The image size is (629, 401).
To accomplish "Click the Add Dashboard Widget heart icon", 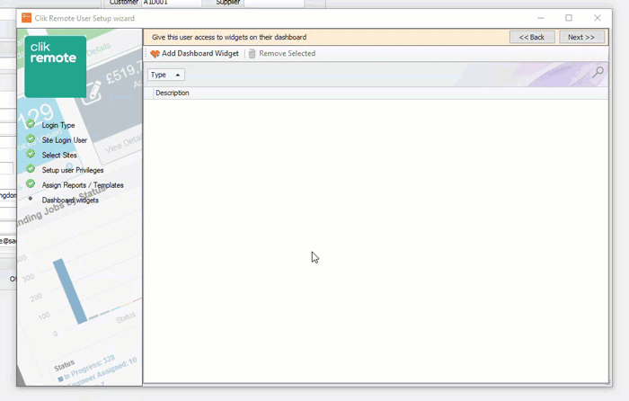I will click(155, 53).
